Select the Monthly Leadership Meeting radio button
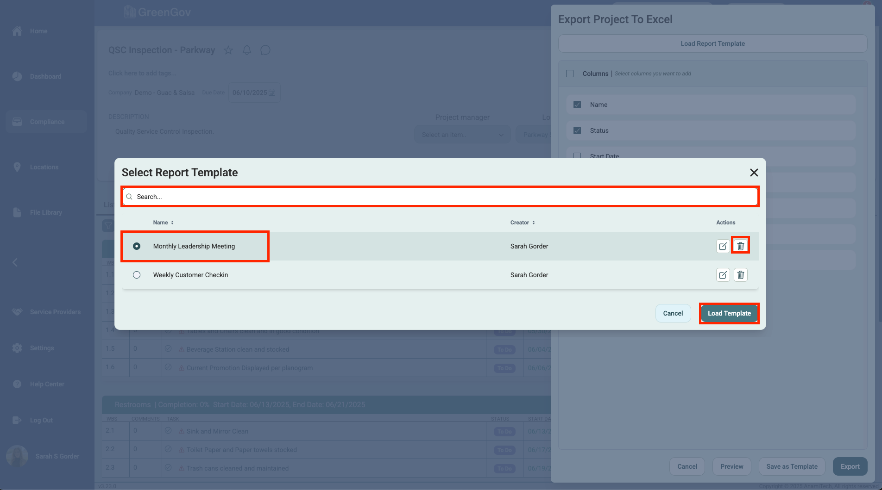Viewport: 882px width, 490px height. 137,246
